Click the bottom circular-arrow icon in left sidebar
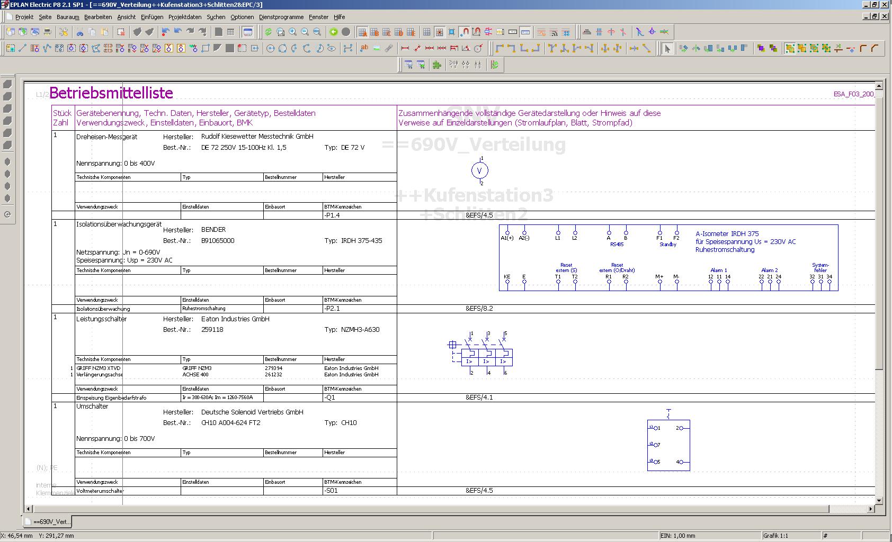The height and width of the screenshot is (542, 892). click(x=7, y=214)
